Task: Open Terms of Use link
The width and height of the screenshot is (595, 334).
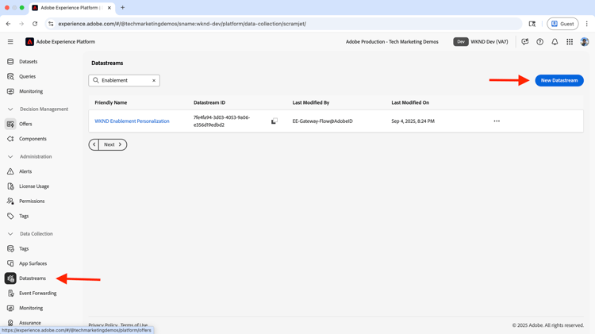Action: (x=134, y=325)
